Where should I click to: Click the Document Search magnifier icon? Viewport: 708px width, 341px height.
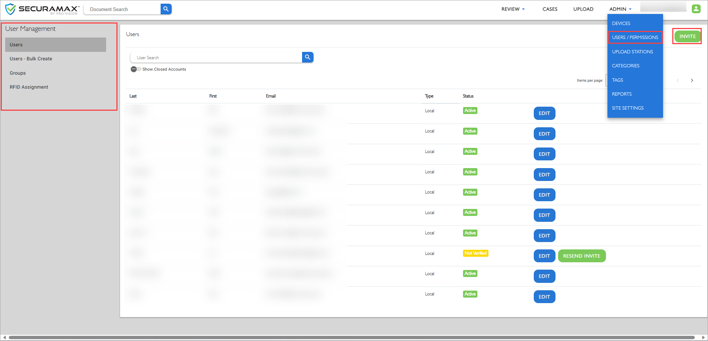[166, 9]
